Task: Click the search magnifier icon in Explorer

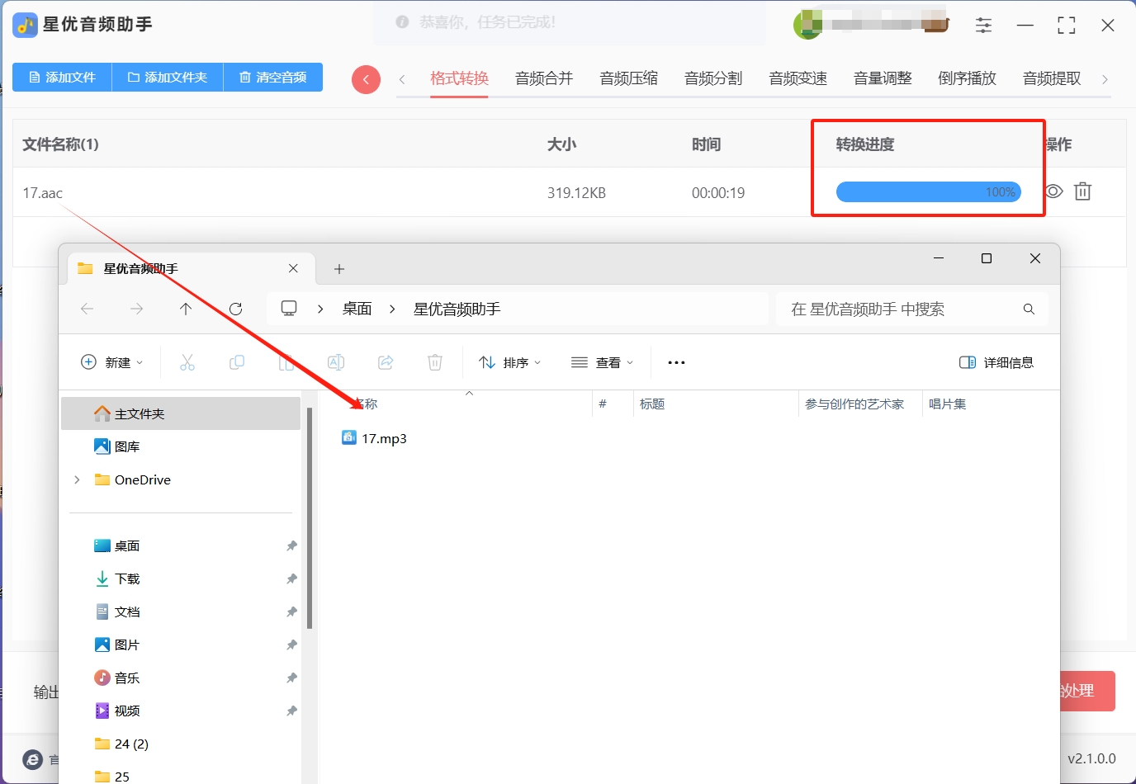Action: [x=1029, y=309]
